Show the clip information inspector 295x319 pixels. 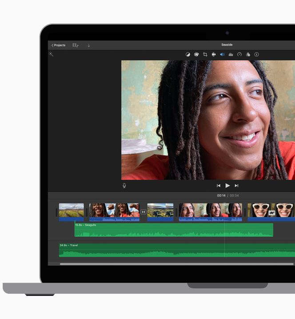[256, 54]
